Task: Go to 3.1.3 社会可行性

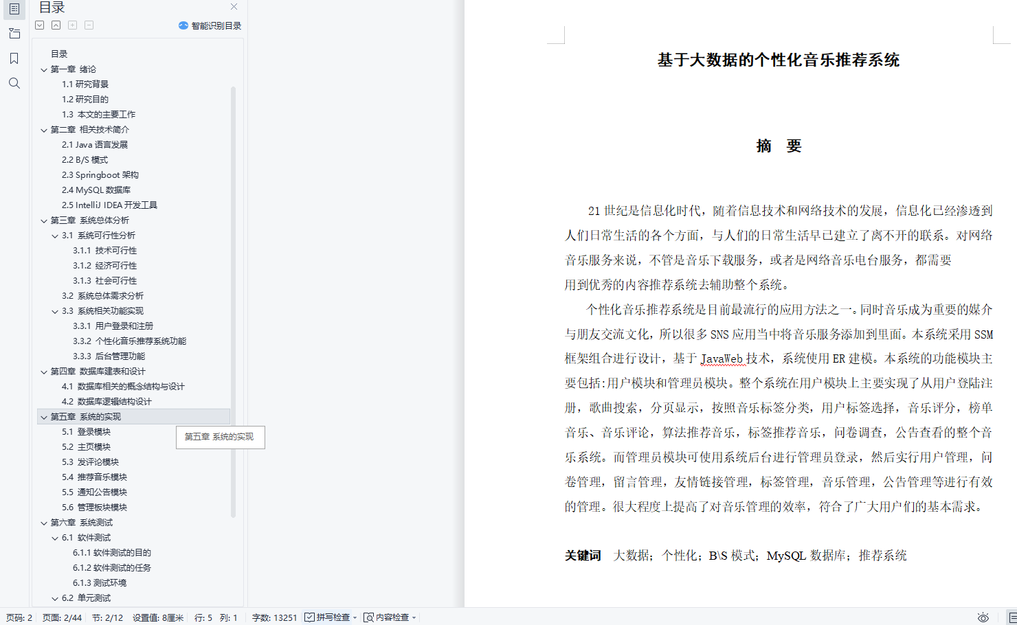Action: coord(105,280)
